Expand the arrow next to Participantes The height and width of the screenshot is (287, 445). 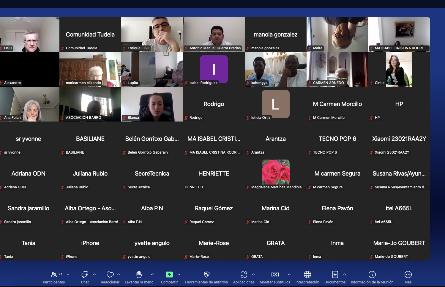pyautogui.click(x=68, y=274)
